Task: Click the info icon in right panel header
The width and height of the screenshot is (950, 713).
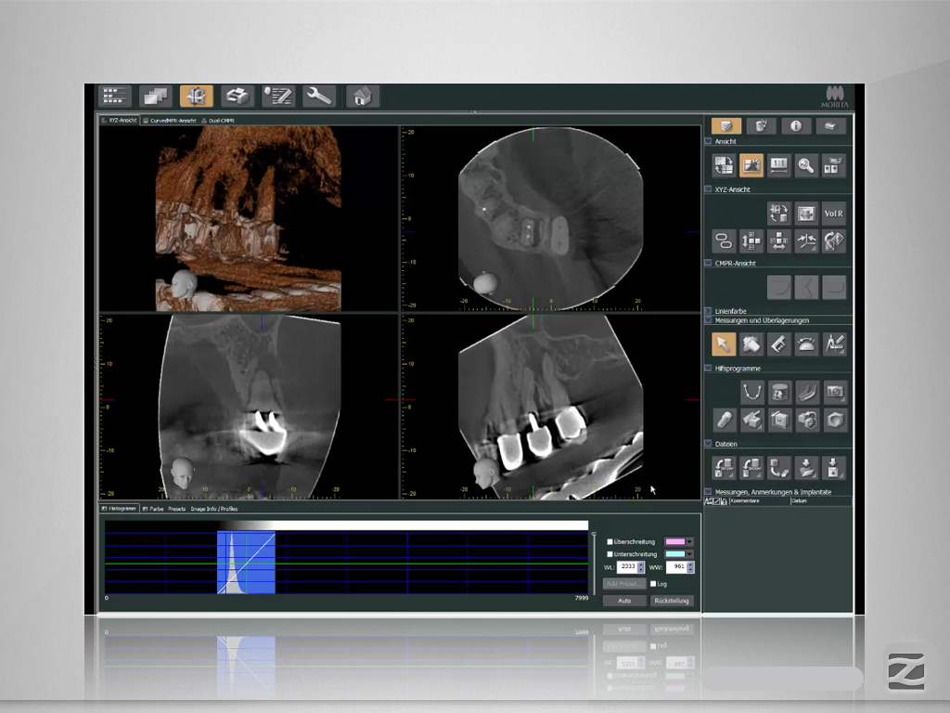Action: [795, 125]
